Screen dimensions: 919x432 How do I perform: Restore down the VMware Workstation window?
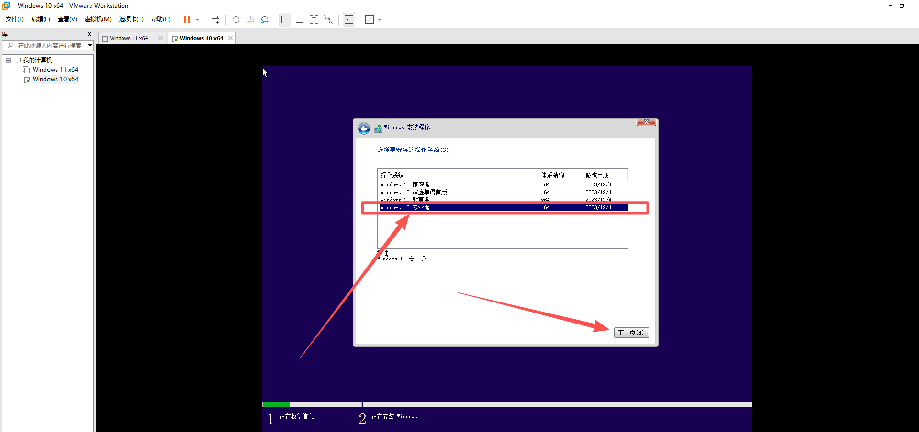pyautogui.click(x=902, y=5)
